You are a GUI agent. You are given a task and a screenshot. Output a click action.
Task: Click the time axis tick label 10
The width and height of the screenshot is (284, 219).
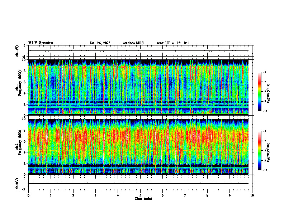(252, 195)
